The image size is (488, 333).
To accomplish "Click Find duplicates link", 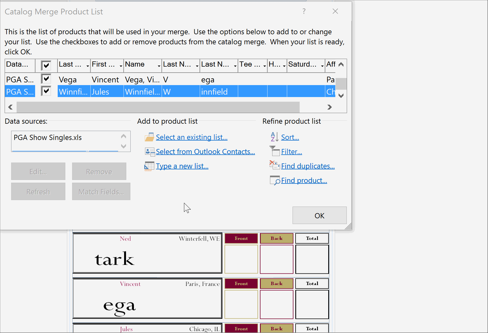I will 308,166.
